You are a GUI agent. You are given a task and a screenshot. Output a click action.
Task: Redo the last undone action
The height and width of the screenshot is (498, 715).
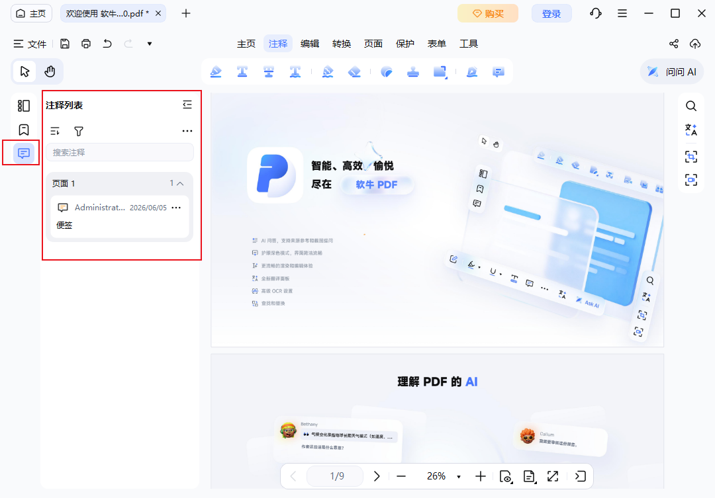tap(128, 44)
